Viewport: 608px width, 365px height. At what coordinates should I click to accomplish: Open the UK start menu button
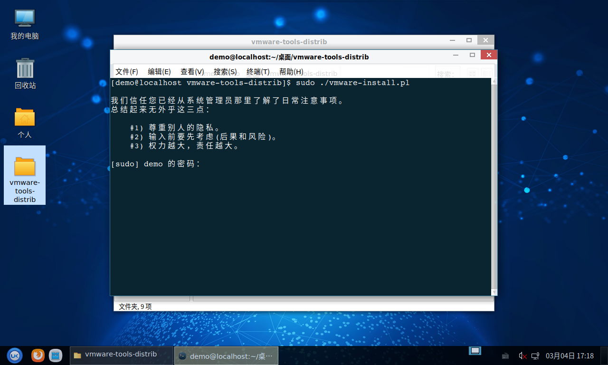pyautogui.click(x=14, y=355)
